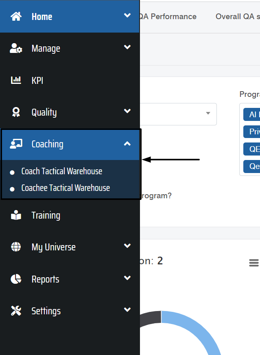Open Coachee Tactical Warehouse
The image size is (260, 355).
tap(66, 188)
